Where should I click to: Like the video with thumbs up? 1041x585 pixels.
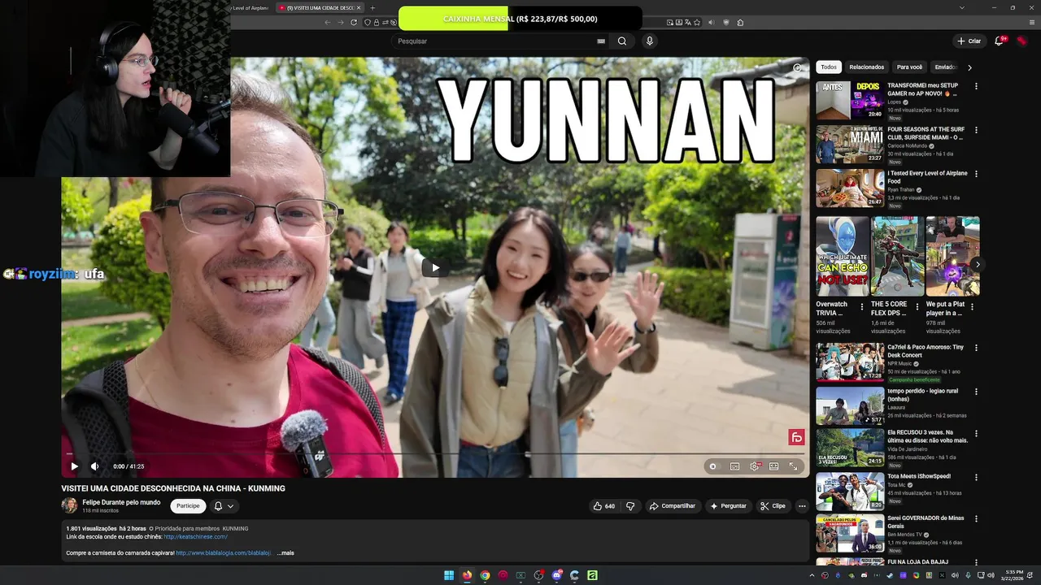tap(603, 506)
